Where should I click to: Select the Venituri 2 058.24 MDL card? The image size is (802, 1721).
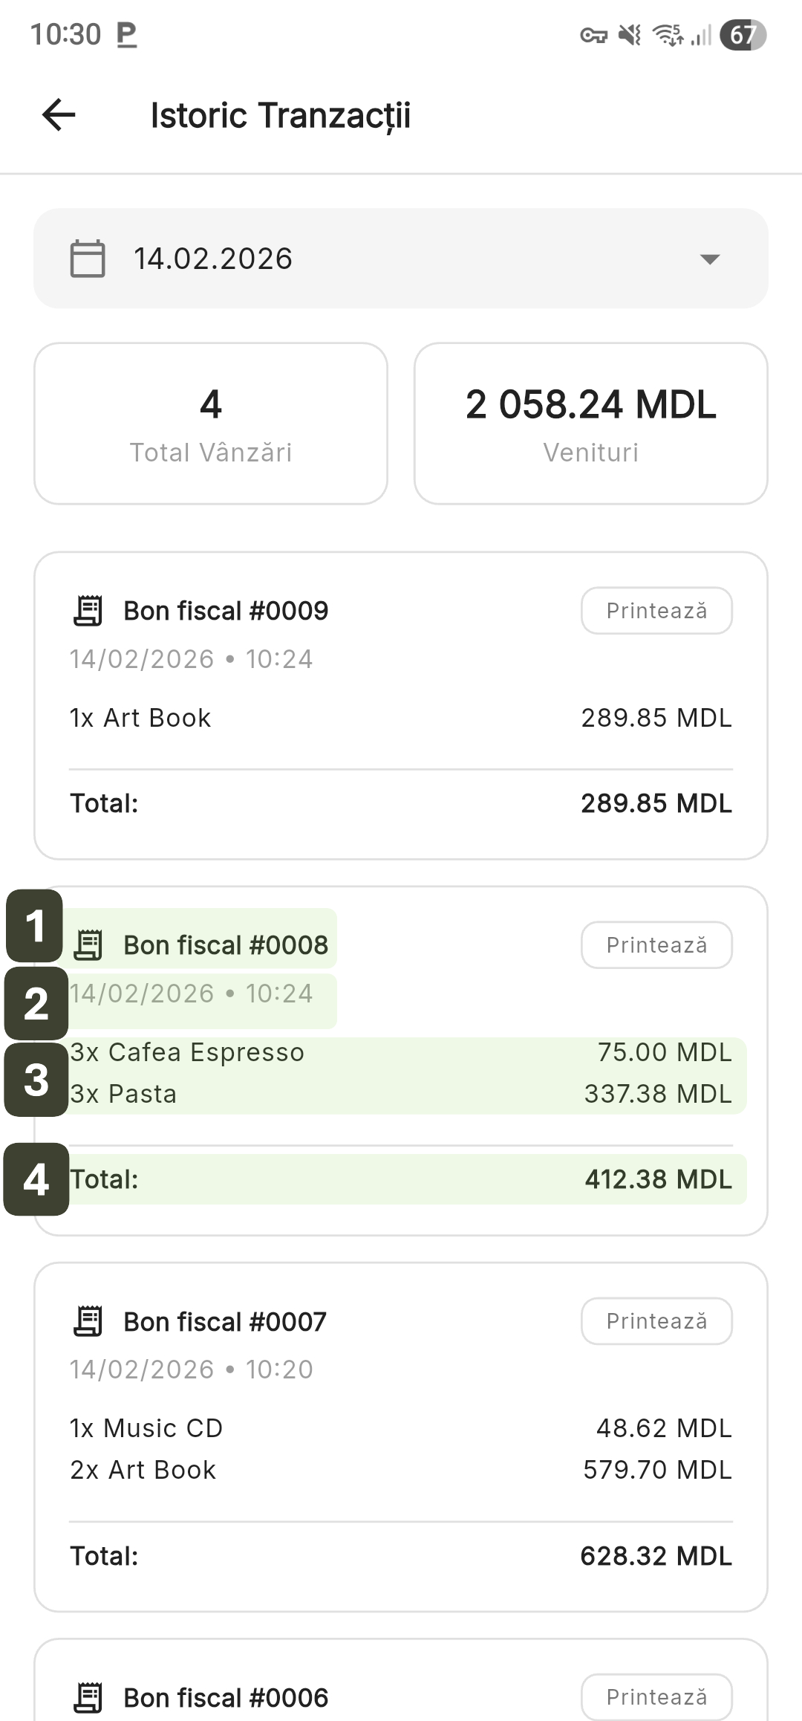[x=590, y=424]
